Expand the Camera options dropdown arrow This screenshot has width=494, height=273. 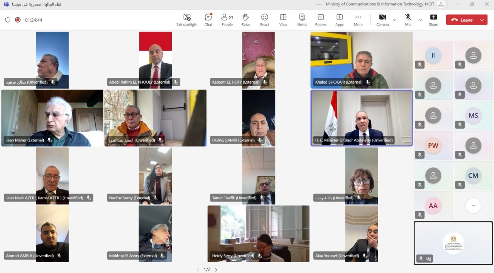coord(394,20)
